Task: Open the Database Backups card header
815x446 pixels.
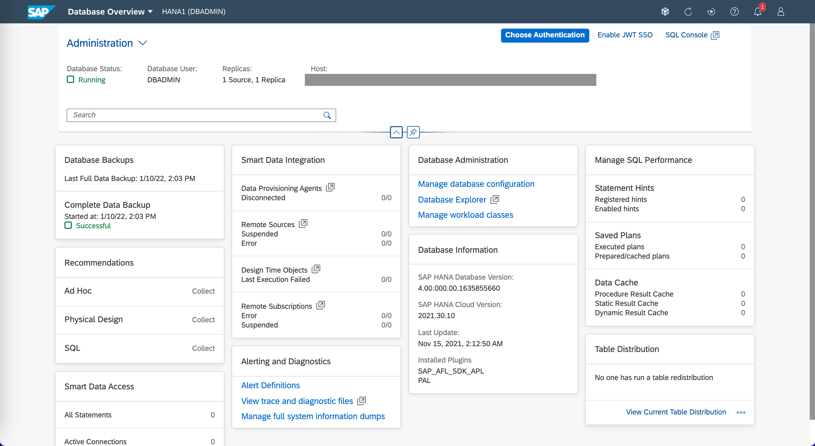Action: click(x=99, y=160)
